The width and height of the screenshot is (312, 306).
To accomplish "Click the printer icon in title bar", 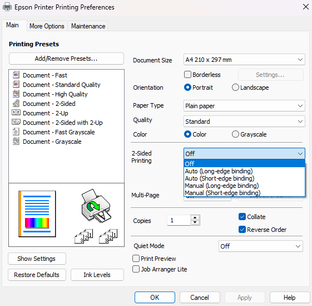I will click(x=7, y=7).
